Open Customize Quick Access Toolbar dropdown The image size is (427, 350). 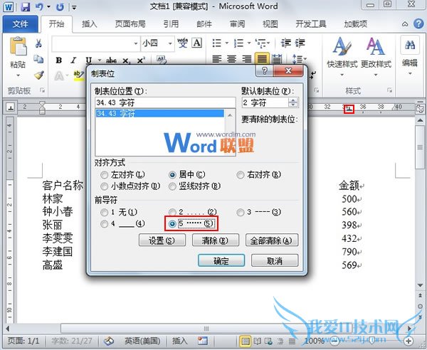point(73,7)
